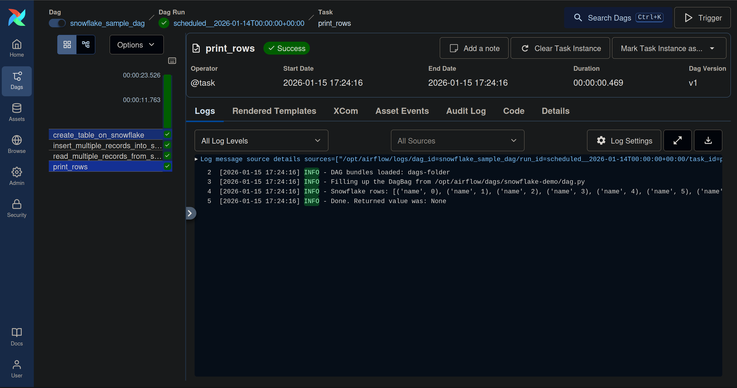This screenshot has width=737, height=388.
Task: Click the green run duration bar
Action: 167,102
